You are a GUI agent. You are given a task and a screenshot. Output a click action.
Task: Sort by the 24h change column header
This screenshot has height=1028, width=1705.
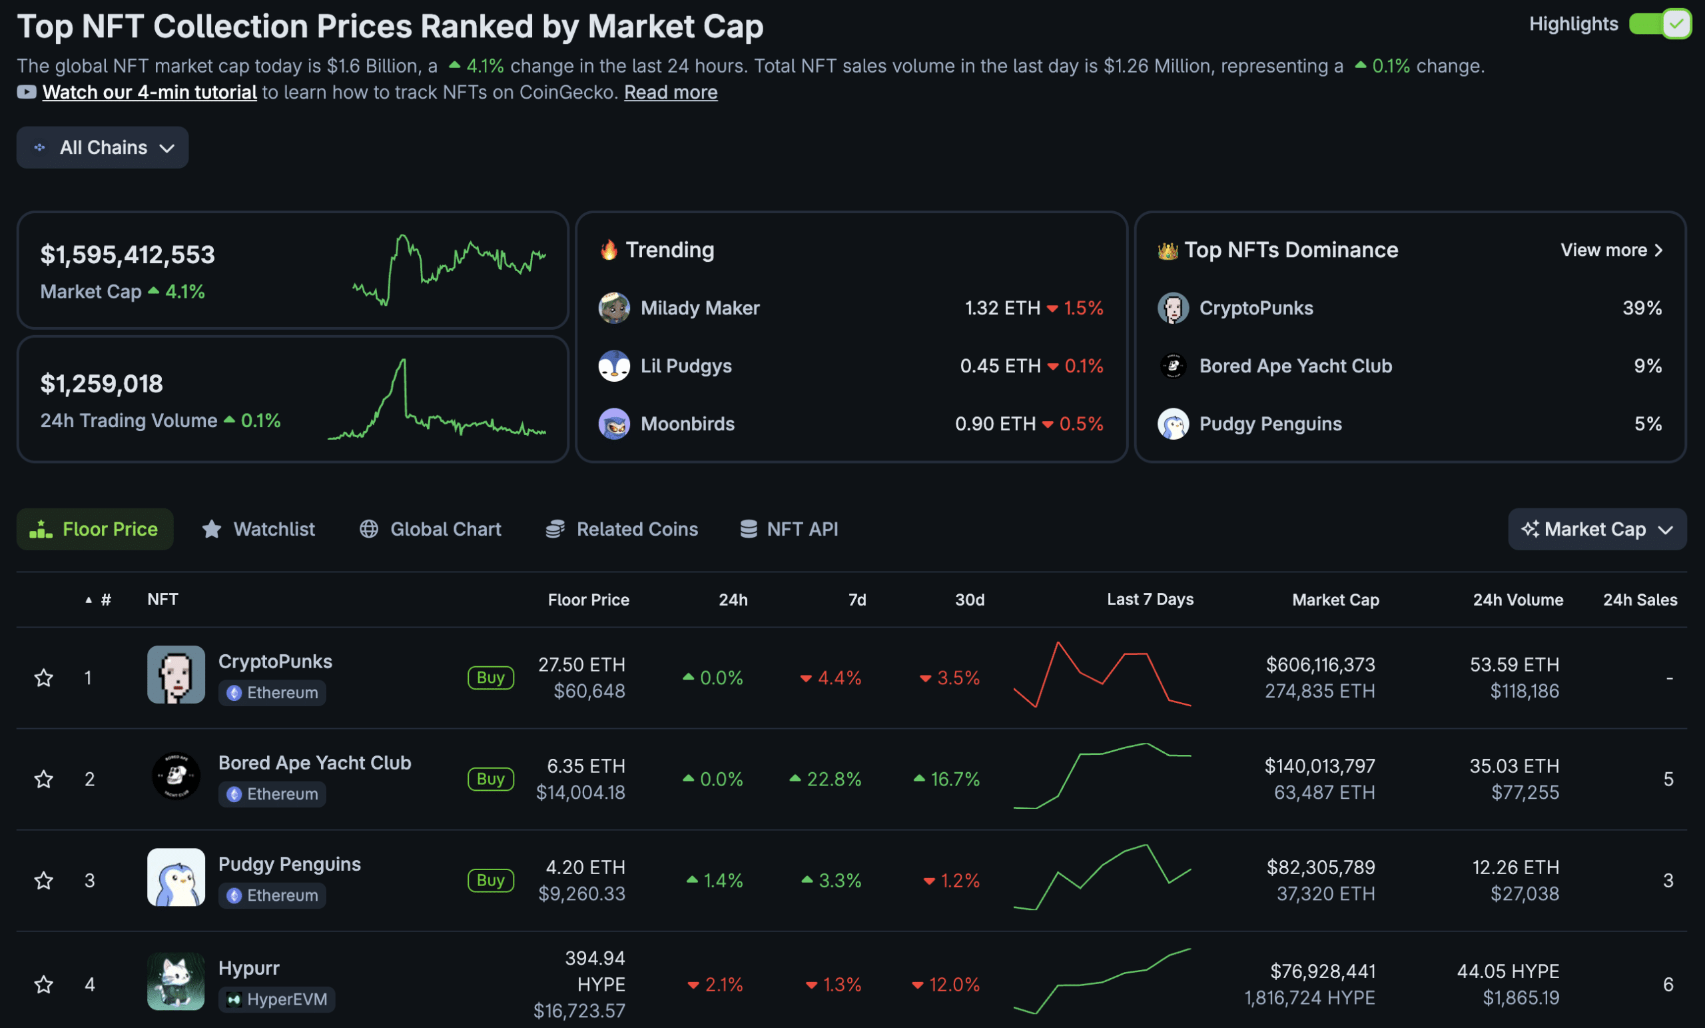point(733,600)
